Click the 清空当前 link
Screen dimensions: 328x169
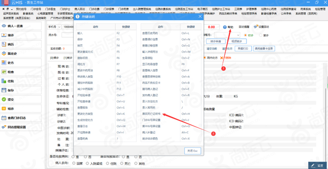tap(212, 49)
